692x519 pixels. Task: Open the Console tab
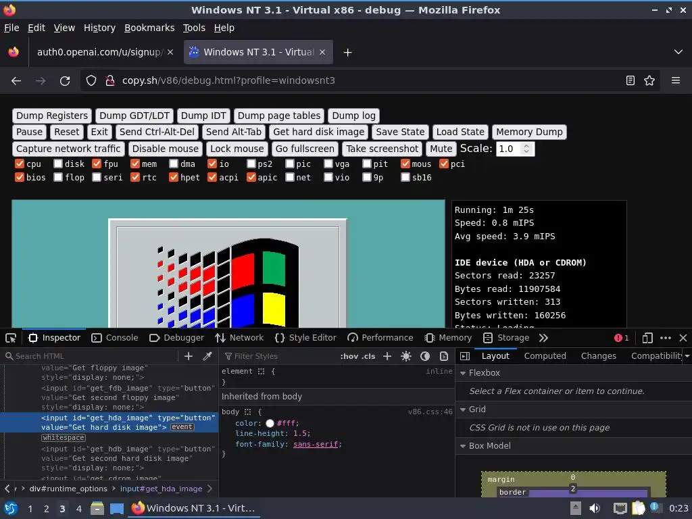coord(115,338)
